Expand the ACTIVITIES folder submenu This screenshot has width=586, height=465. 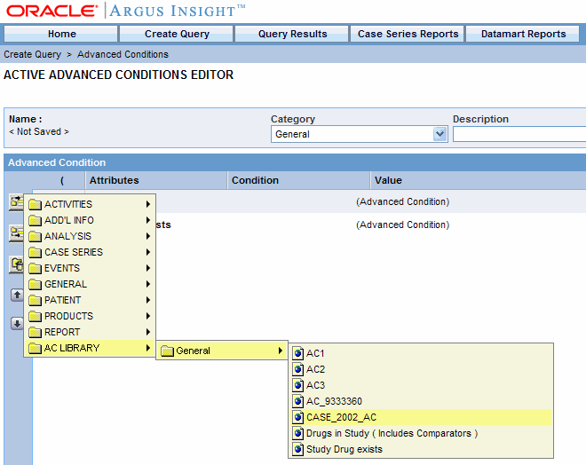coord(68,204)
